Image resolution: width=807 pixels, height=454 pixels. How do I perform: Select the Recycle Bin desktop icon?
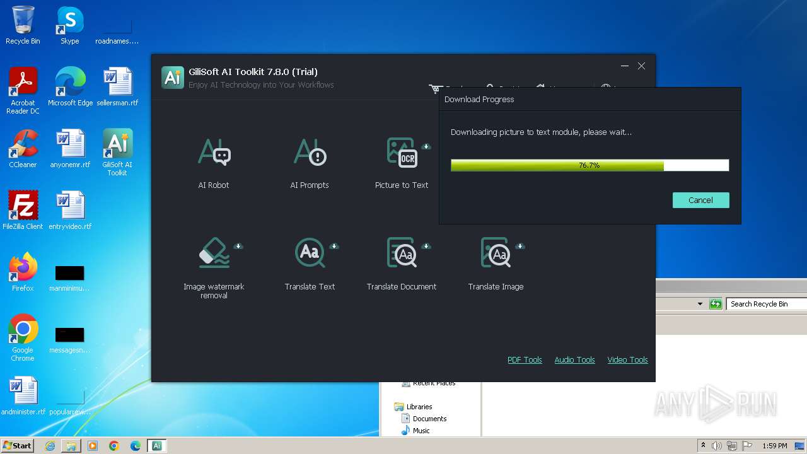point(23,25)
